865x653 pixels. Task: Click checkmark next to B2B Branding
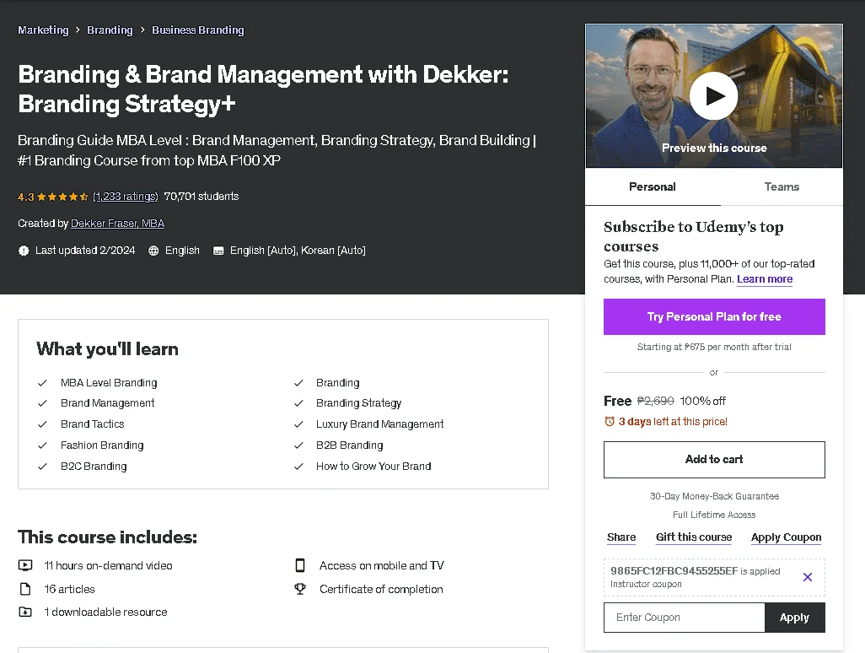click(x=298, y=445)
